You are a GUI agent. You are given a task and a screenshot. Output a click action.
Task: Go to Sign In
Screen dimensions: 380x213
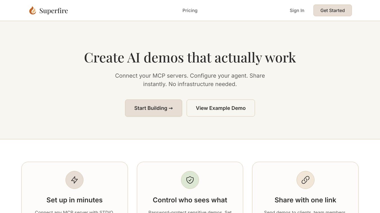coord(297,10)
